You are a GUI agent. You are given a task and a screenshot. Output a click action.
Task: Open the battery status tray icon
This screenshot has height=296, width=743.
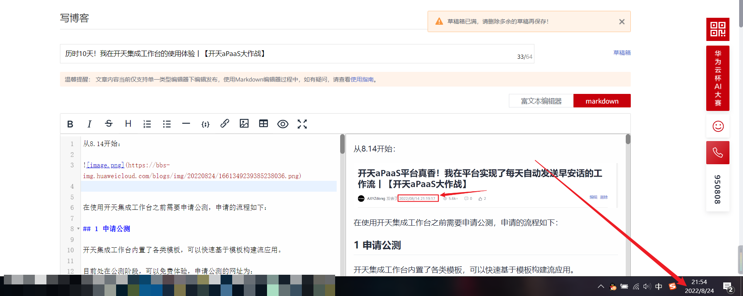pyautogui.click(x=624, y=286)
